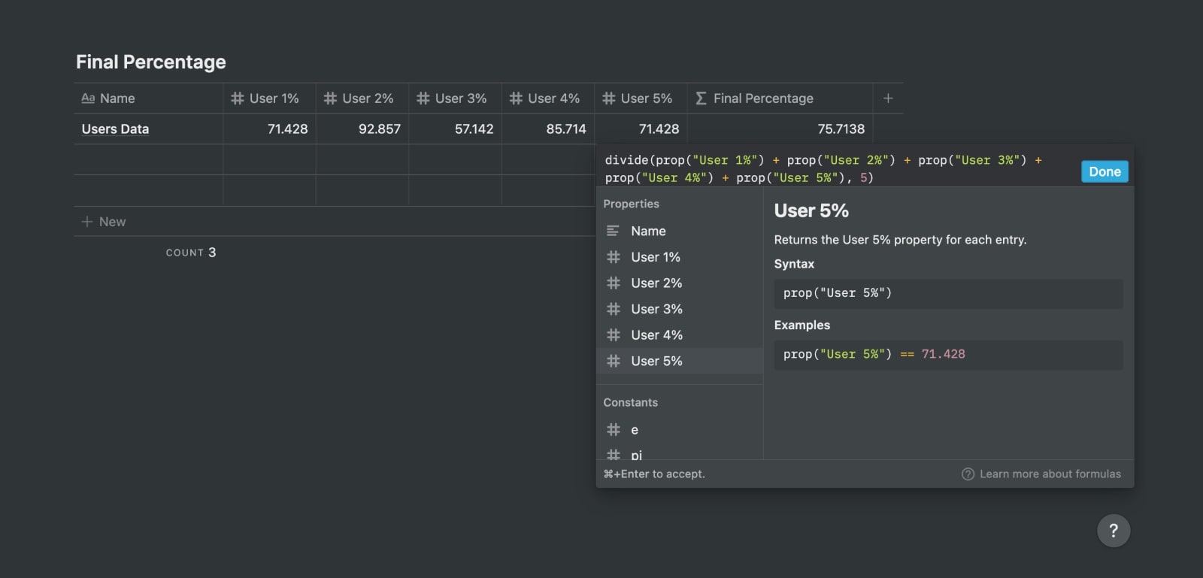This screenshot has height=578, width=1203.
Task: Select User 2% in the Properties list
Action: [x=680, y=283]
